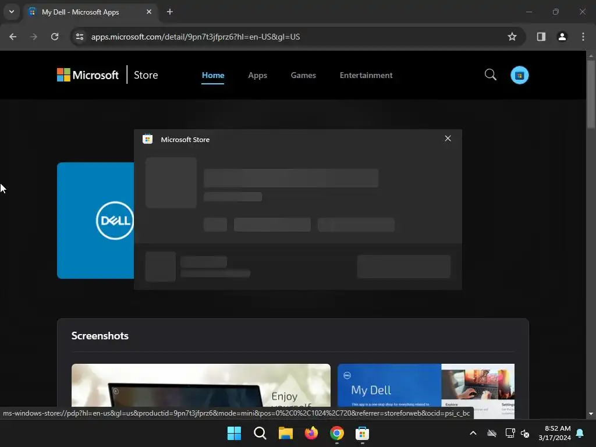The width and height of the screenshot is (596, 447).
Task: Click the scrollbar down arrow
Action: (x=591, y=414)
